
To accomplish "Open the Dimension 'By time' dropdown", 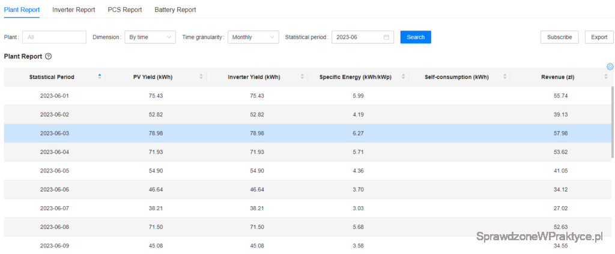I will [x=150, y=37].
